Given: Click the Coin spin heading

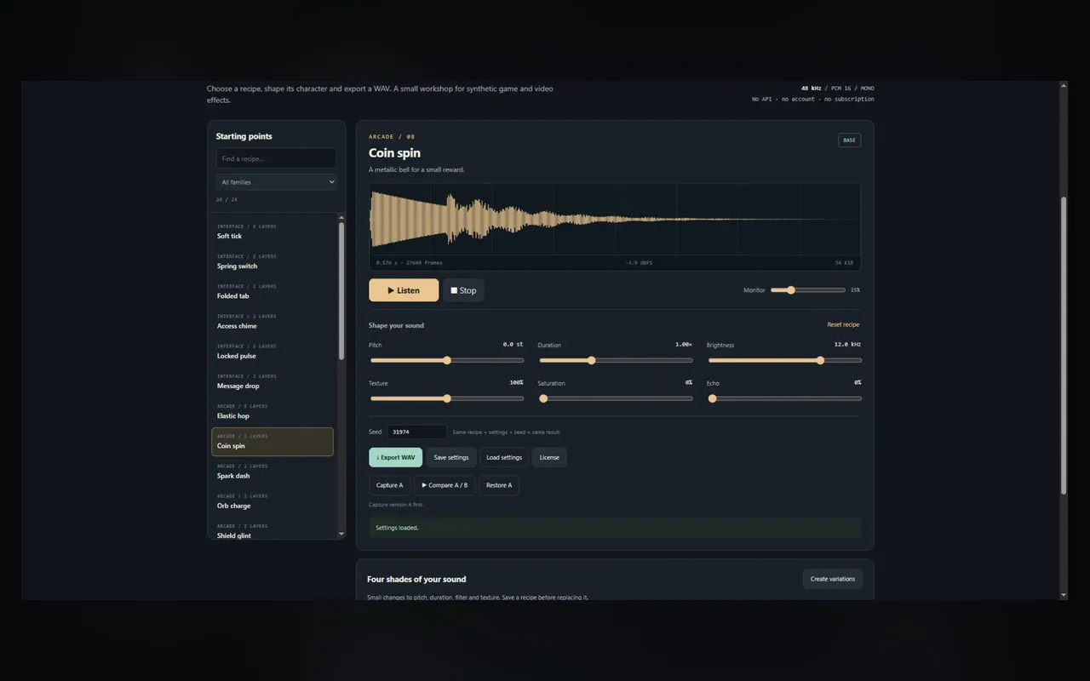Looking at the screenshot, I should click(394, 153).
